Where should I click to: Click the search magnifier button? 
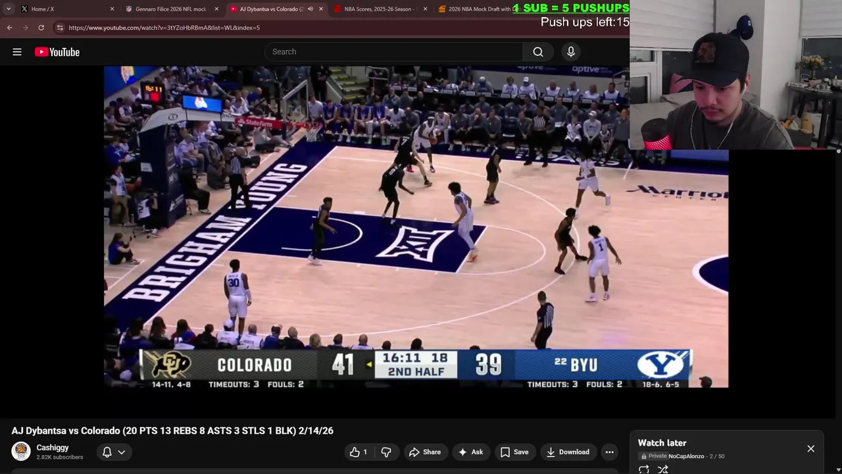(x=538, y=52)
